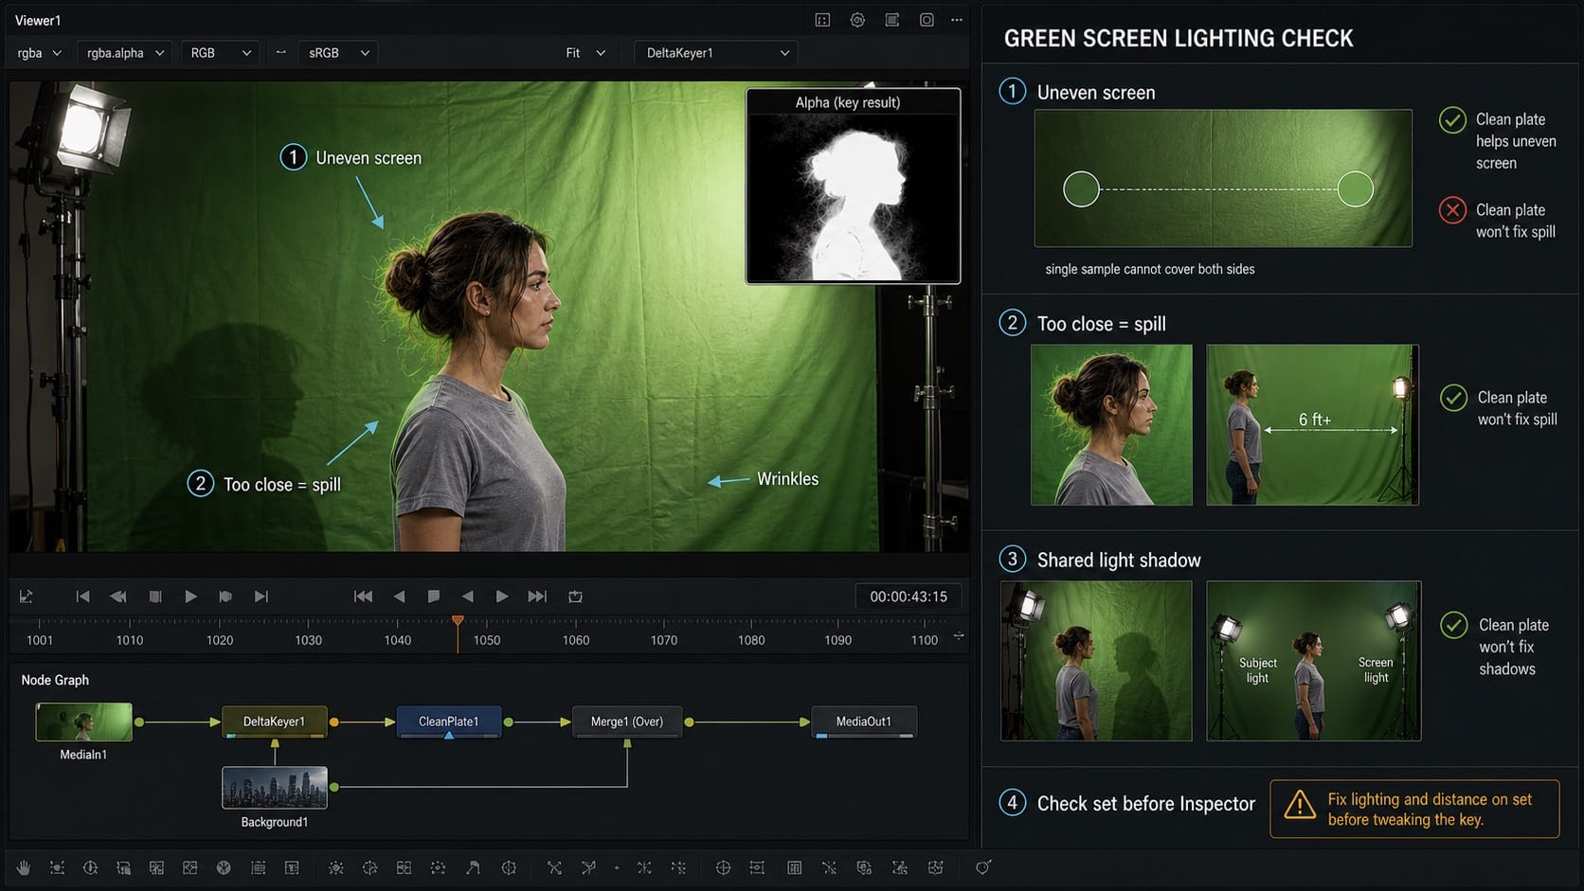Click the 00:00:43:15 timecode field
This screenshot has height=891, width=1584.
(909, 597)
